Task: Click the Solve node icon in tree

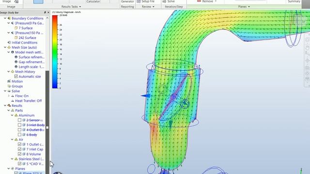Action: (x=9, y=91)
